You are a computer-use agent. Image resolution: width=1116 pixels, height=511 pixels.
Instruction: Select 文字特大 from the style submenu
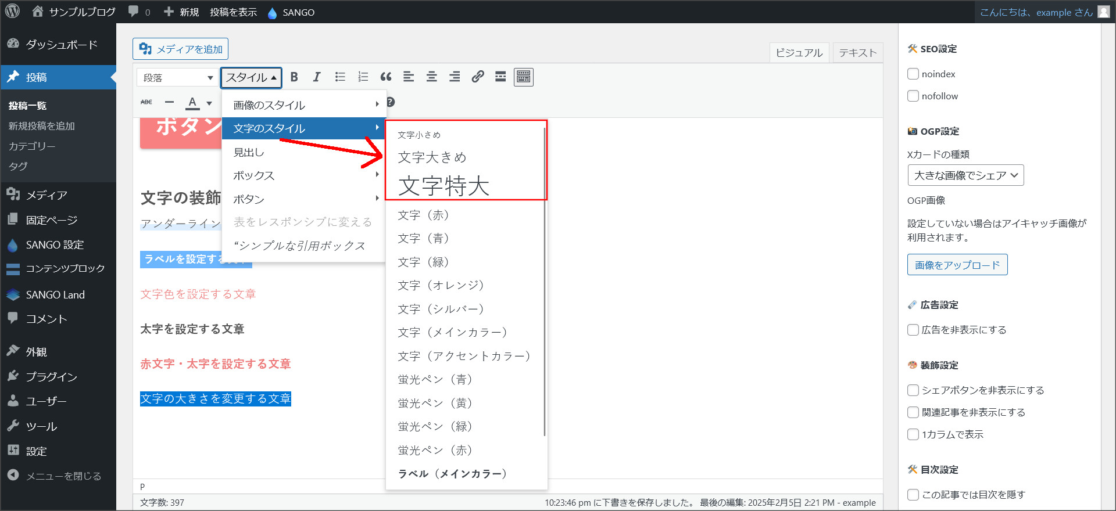(x=444, y=186)
